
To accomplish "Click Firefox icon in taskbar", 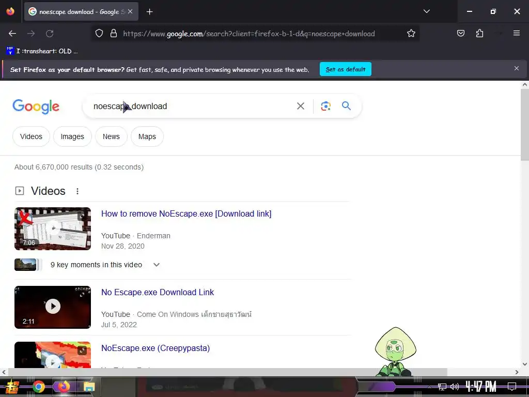I will pos(63,387).
